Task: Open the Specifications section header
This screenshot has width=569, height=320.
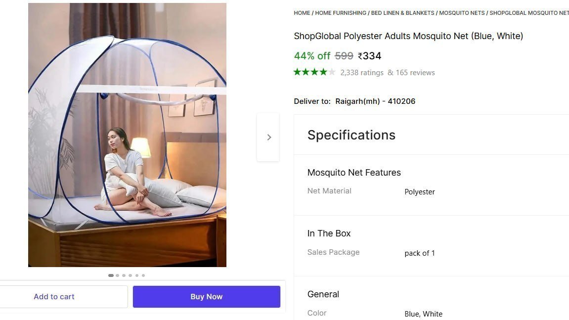Action: point(351,135)
